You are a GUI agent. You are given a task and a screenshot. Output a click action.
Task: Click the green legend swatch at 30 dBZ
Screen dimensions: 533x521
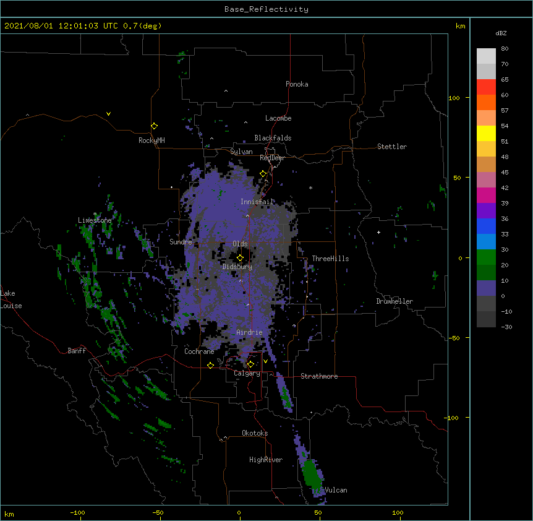point(486,257)
